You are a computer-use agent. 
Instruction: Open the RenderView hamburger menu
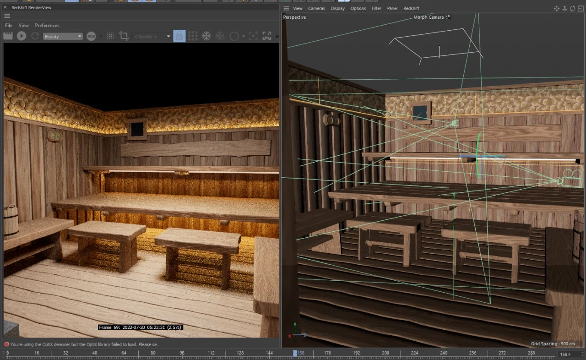[x=7, y=16]
